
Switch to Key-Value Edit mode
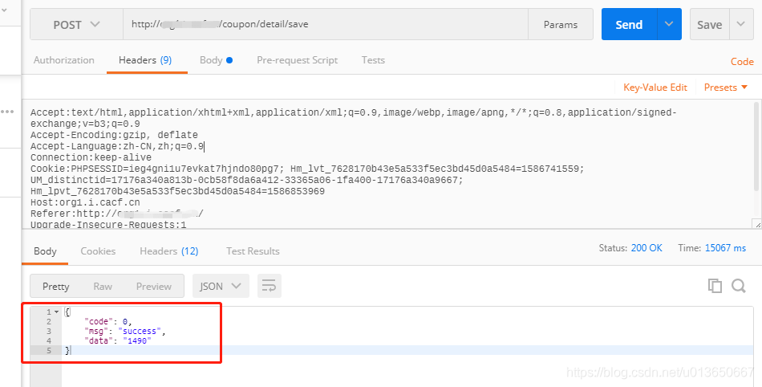point(655,88)
